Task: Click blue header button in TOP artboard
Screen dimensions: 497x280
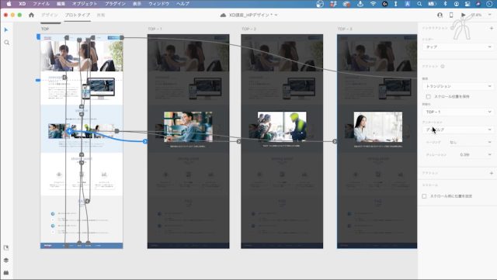Action: 113,38
